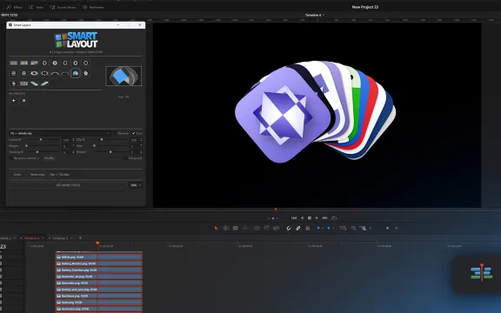
Task: Uncheck the Live checkbox in Smart Layout
Action: click(x=134, y=133)
